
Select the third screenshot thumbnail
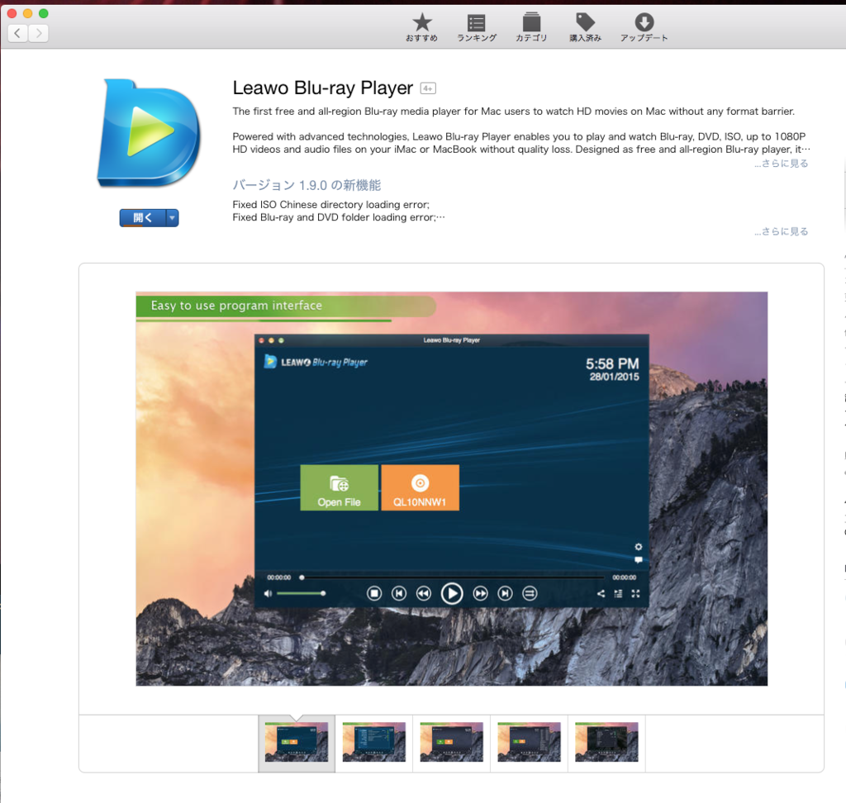tap(452, 742)
